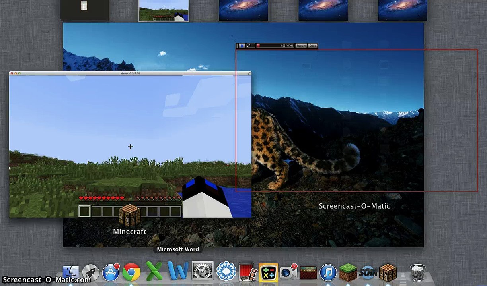
Task: Bring the Minecraft 1.7.10 window forward
Action: pos(130,145)
